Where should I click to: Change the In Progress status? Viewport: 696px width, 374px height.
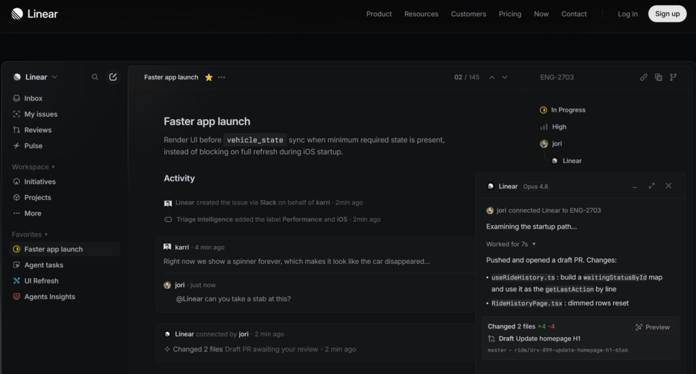tap(562, 109)
